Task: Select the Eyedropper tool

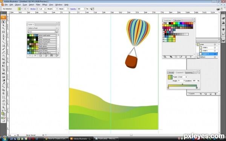Action: 3,83
